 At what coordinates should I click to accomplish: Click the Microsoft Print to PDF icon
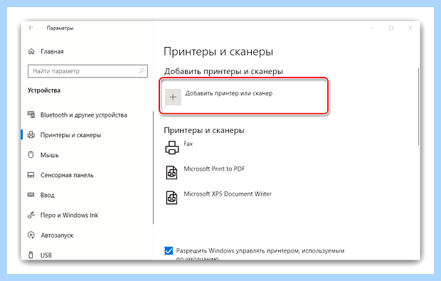[x=172, y=172]
